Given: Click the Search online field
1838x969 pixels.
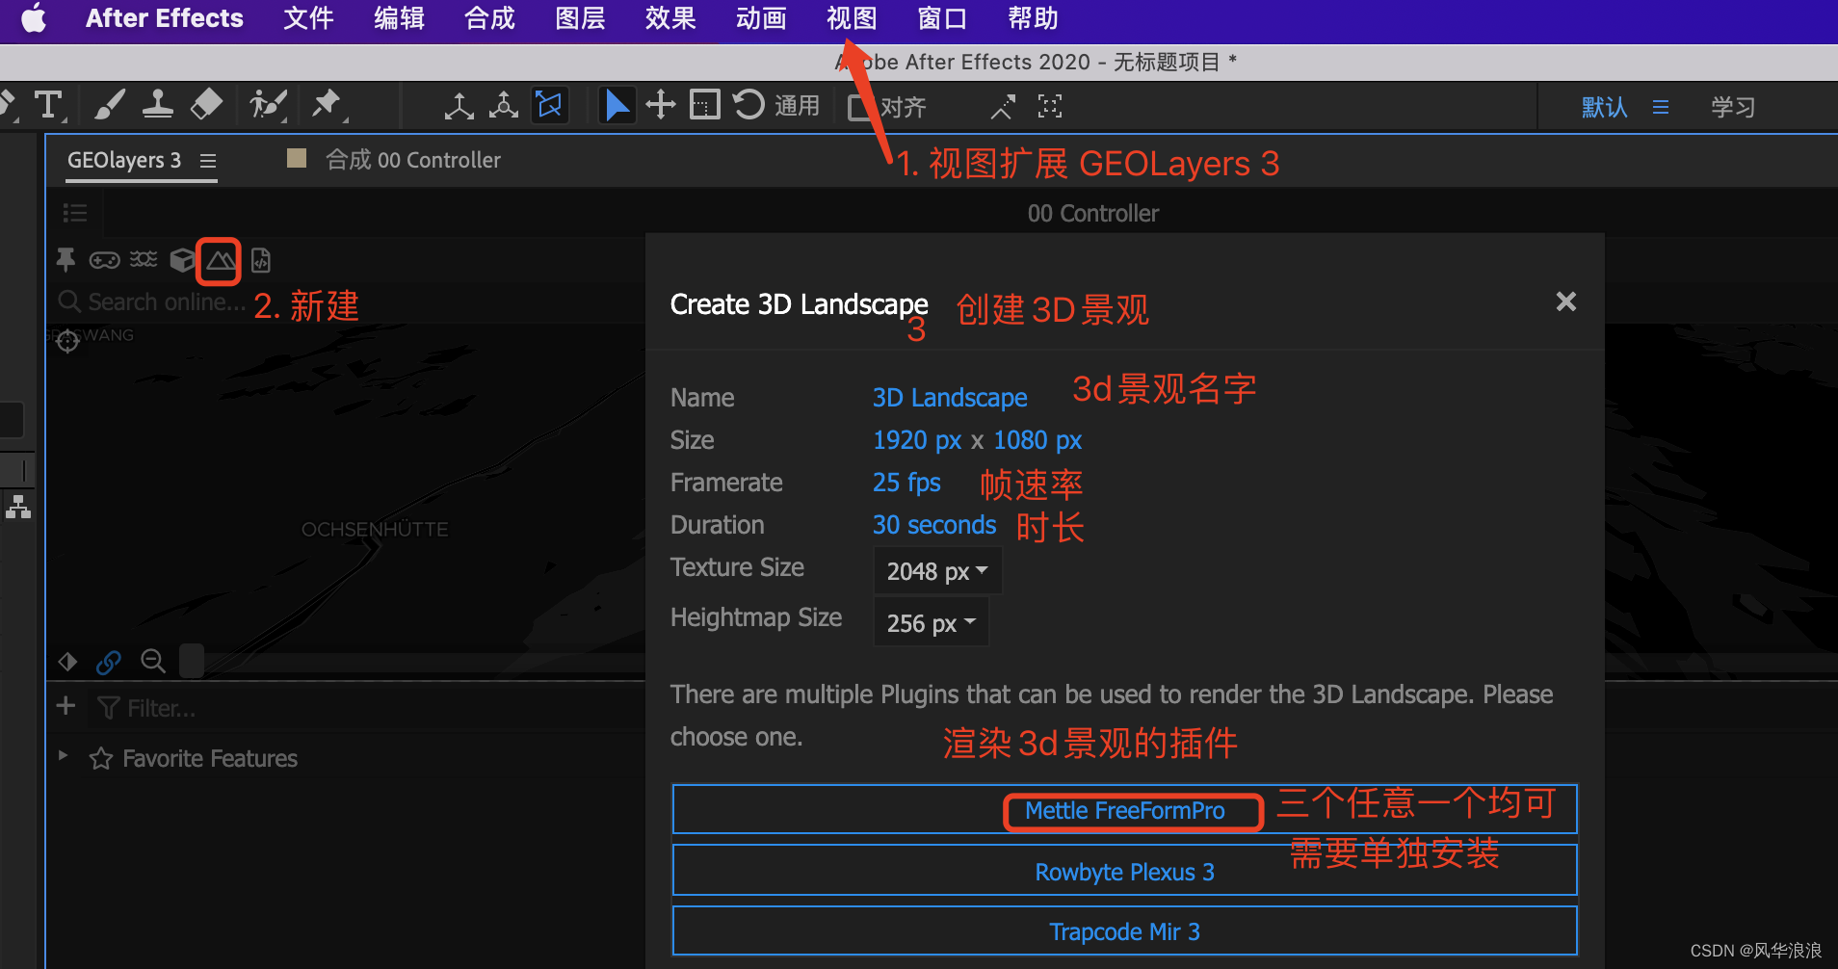Looking at the screenshot, I should coord(154,302).
